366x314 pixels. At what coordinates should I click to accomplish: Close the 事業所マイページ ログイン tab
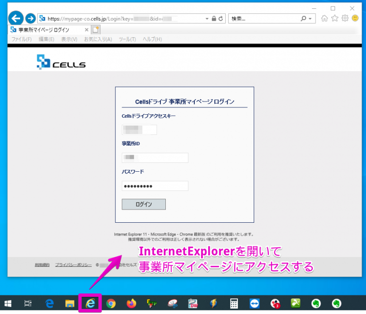tap(86, 29)
